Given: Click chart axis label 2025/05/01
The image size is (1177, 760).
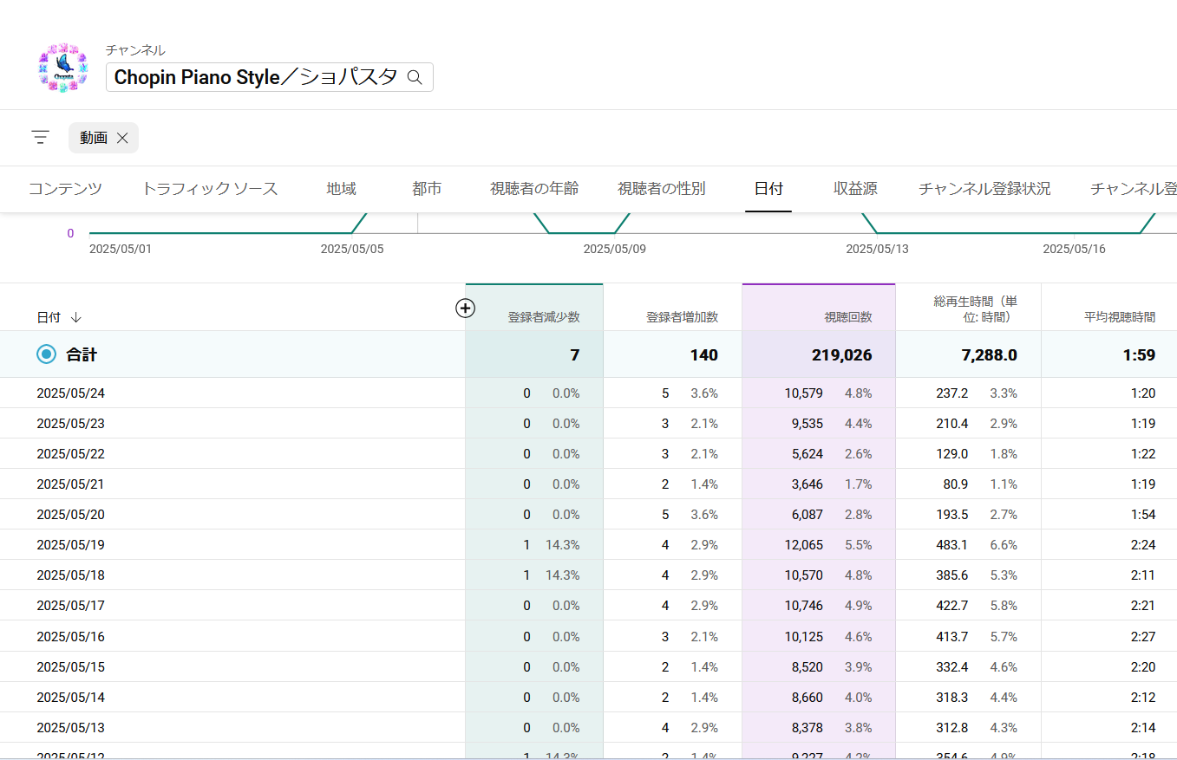Looking at the screenshot, I should click(x=121, y=249).
